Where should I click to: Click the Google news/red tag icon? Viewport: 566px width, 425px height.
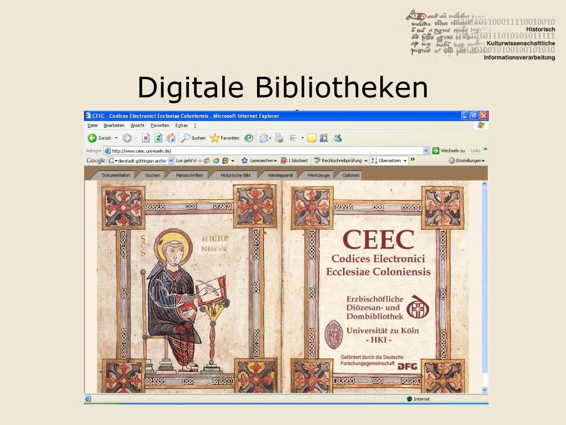[x=207, y=160]
